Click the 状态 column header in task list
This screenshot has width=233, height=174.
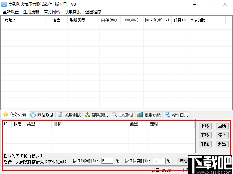(x=18, y=124)
